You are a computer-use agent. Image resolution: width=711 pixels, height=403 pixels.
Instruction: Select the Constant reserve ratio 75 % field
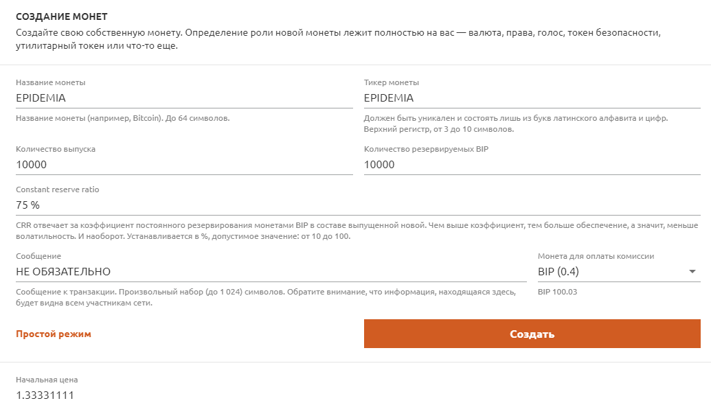click(x=358, y=205)
